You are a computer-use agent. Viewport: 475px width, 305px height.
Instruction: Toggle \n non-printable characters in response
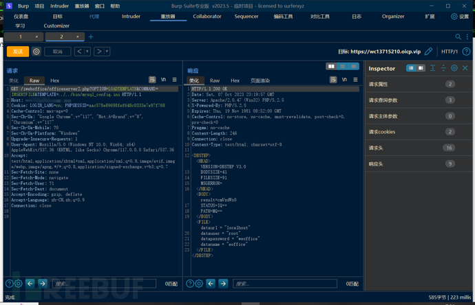click(344, 80)
